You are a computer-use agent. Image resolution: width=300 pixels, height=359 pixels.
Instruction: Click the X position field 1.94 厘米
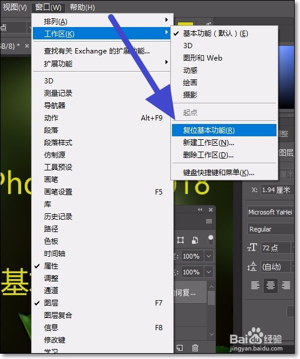click(x=277, y=190)
